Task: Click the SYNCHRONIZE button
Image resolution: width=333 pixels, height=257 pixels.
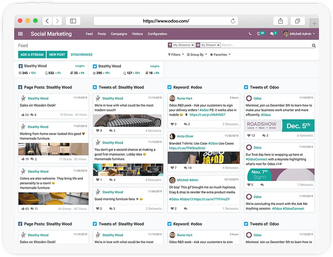Action: [x=82, y=55]
